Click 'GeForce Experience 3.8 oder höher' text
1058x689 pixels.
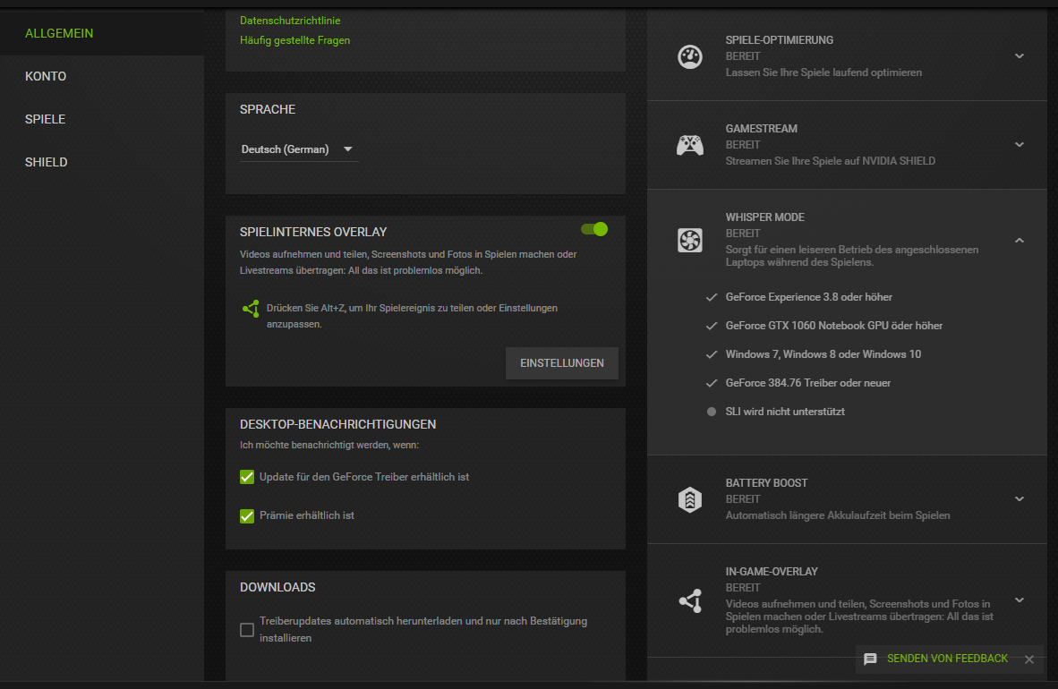coord(808,297)
